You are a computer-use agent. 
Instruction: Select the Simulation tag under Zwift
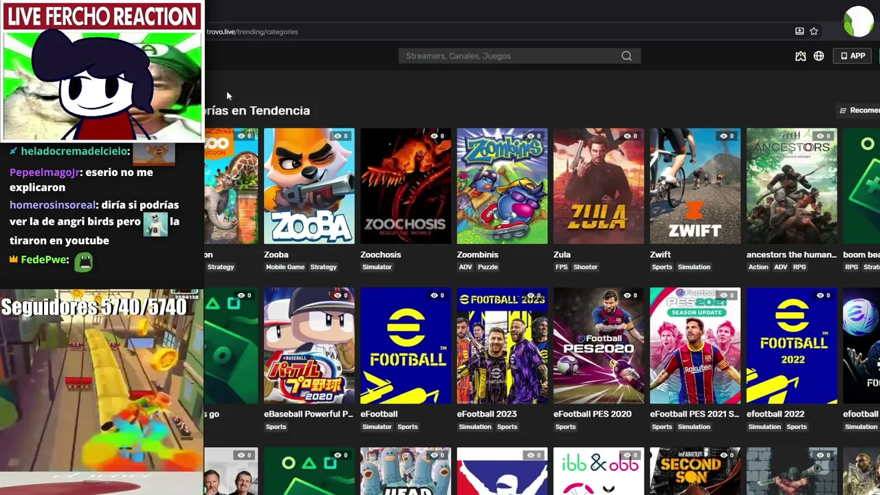(x=694, y=267)
